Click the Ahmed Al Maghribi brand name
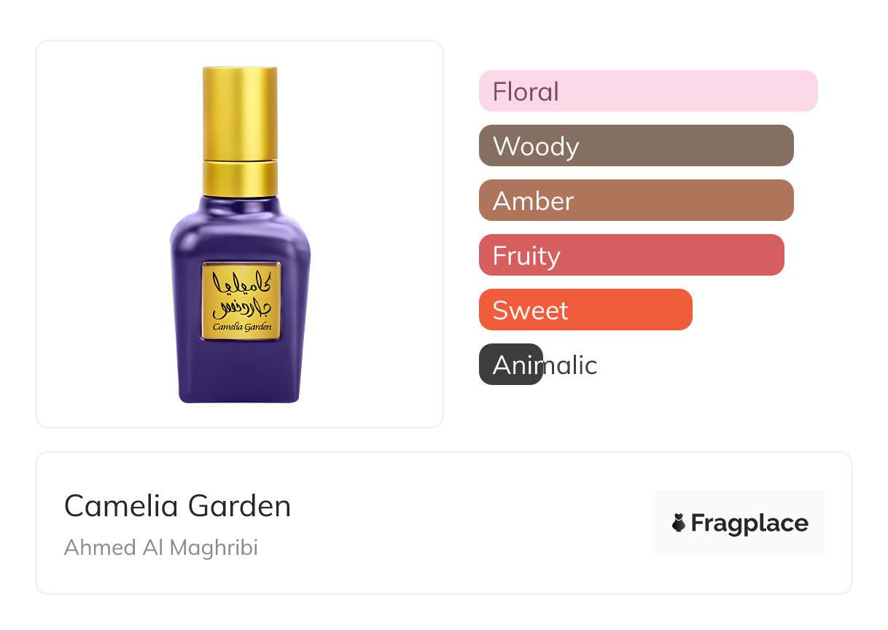Viewport: 888px width, 630px height. (x=161, y=548)
